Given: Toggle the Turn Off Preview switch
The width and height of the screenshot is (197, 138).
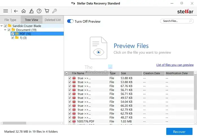Looking at the screenshot, I should point(70,21).
